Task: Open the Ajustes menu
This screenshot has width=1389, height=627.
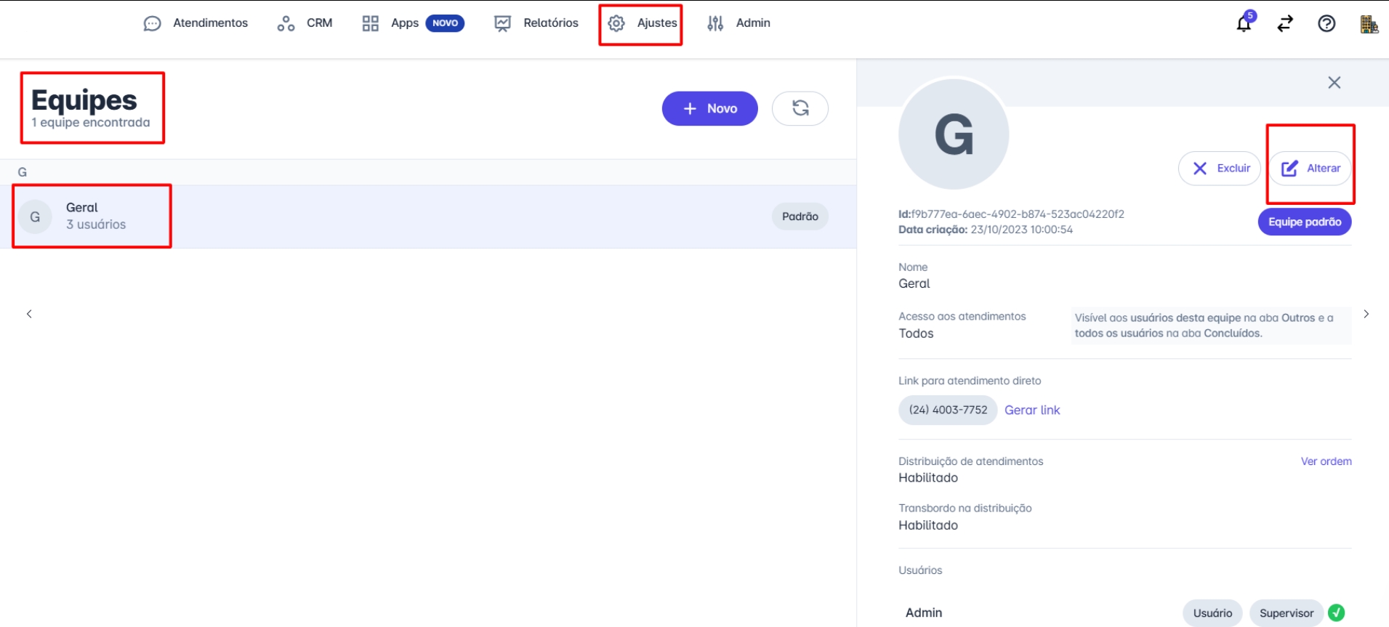Action: 642,23
